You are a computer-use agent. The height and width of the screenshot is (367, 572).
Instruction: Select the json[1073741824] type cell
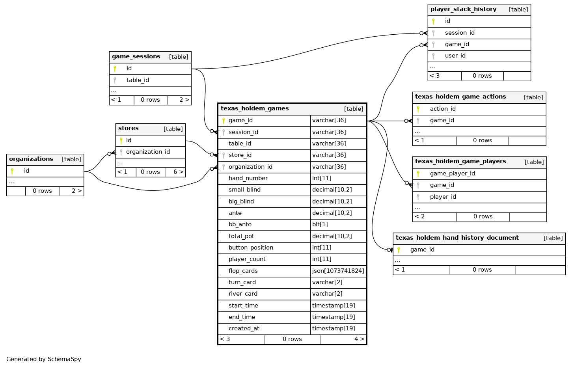tap(338, 271)
